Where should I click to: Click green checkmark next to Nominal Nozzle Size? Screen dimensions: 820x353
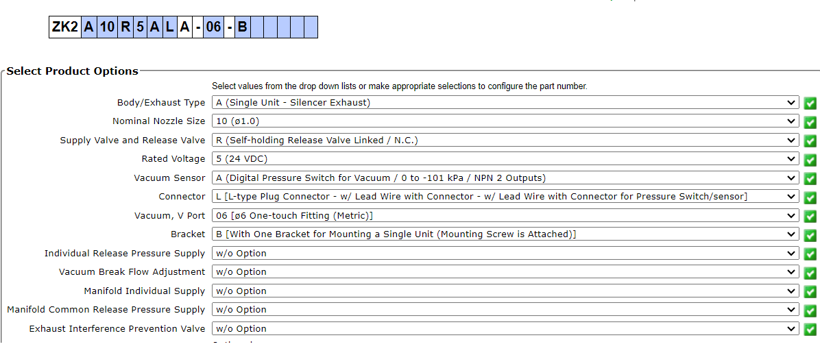(810, 122)
